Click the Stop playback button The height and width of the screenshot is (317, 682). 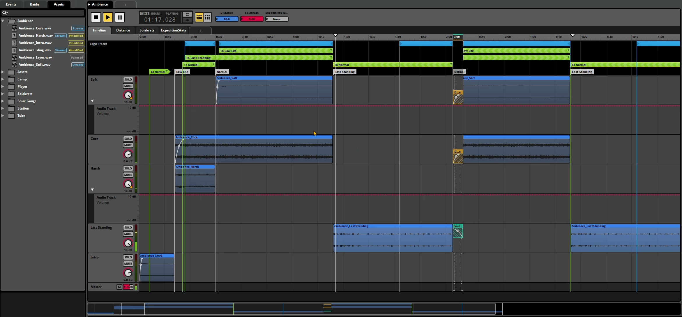tap(96, 17)
